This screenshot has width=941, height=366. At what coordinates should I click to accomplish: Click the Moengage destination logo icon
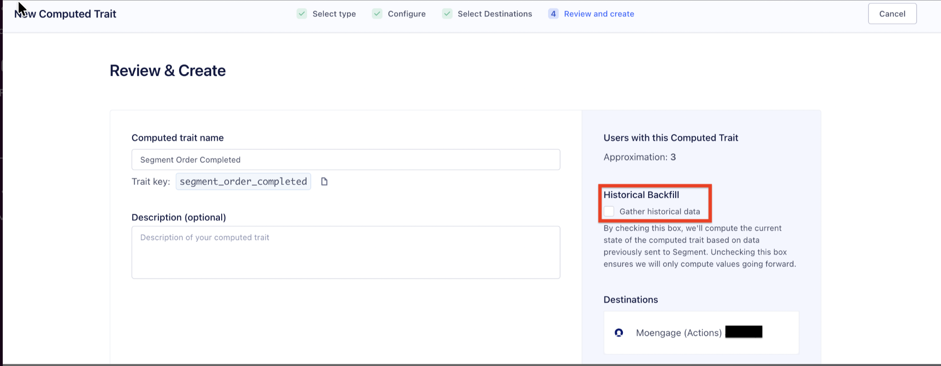(619, 333)
